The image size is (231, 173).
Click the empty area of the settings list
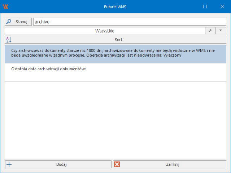pos(115,119)
